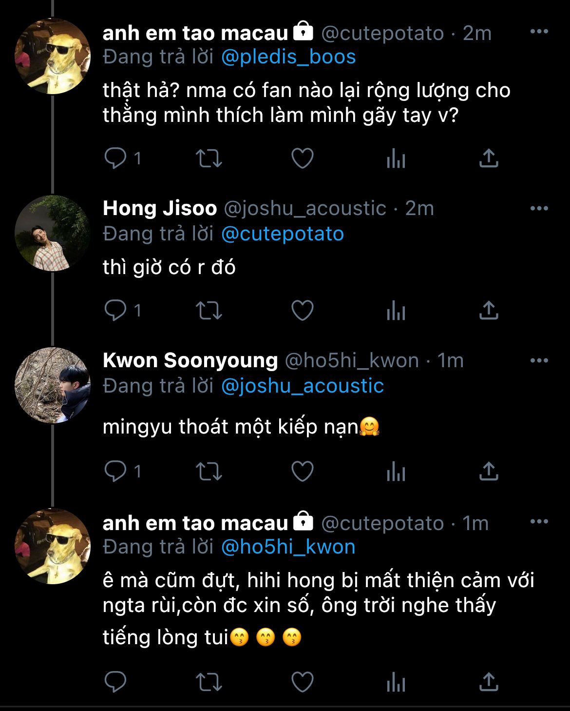
Task: Open more options for Hong Jisoo's tweet
Action: 539,209
